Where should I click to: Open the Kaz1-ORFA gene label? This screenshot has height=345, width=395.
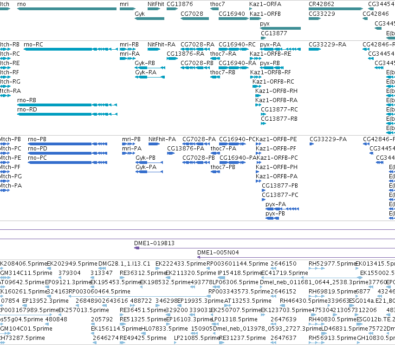pos(265,4)
